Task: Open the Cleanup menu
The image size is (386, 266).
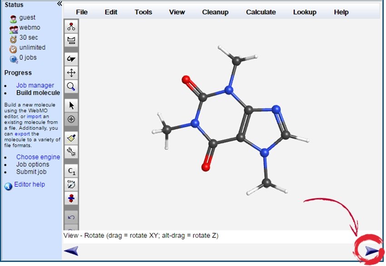Action: tap(215, 12)
